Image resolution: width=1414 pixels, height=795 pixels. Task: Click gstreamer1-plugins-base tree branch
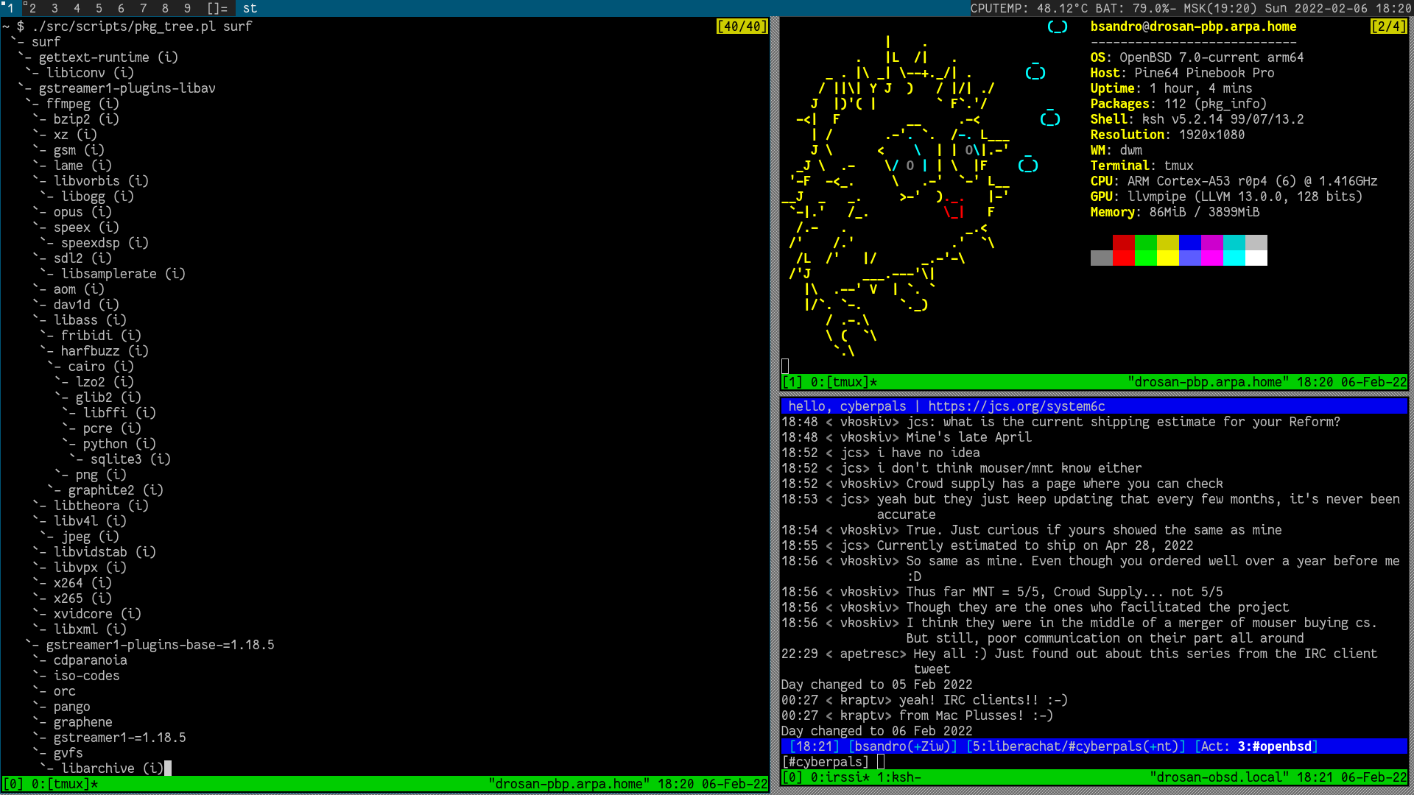(x=160, y=645)
